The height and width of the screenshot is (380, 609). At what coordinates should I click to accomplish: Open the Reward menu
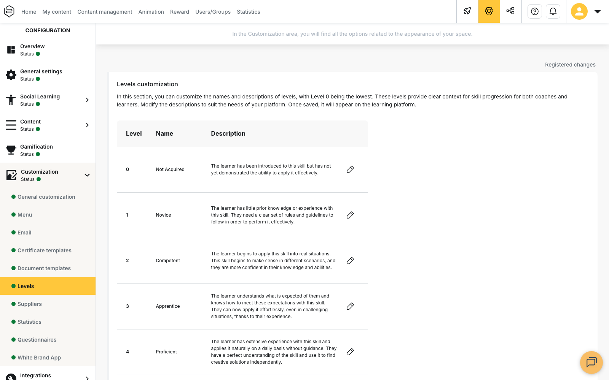[x=180, y=12]
